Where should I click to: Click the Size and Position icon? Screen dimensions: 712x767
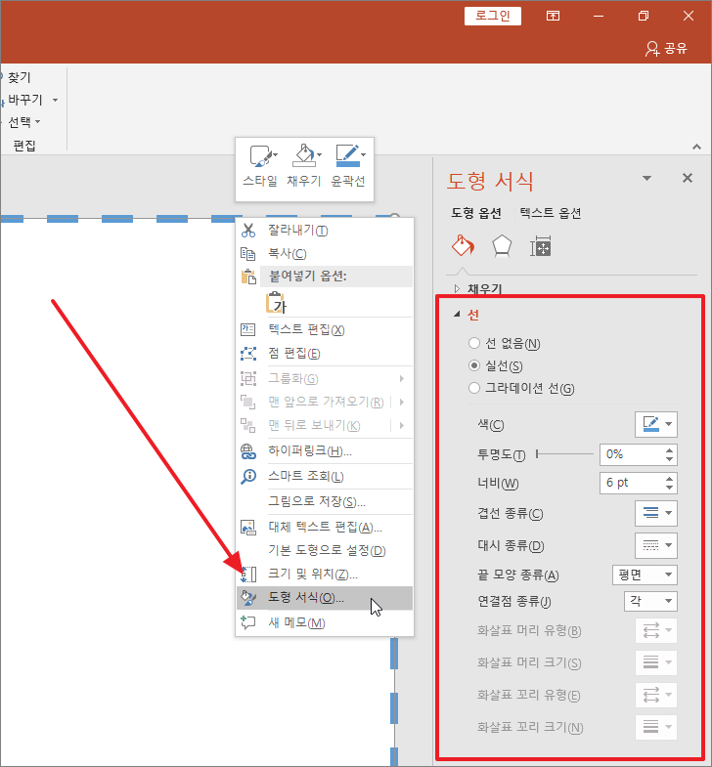(248, 574)
